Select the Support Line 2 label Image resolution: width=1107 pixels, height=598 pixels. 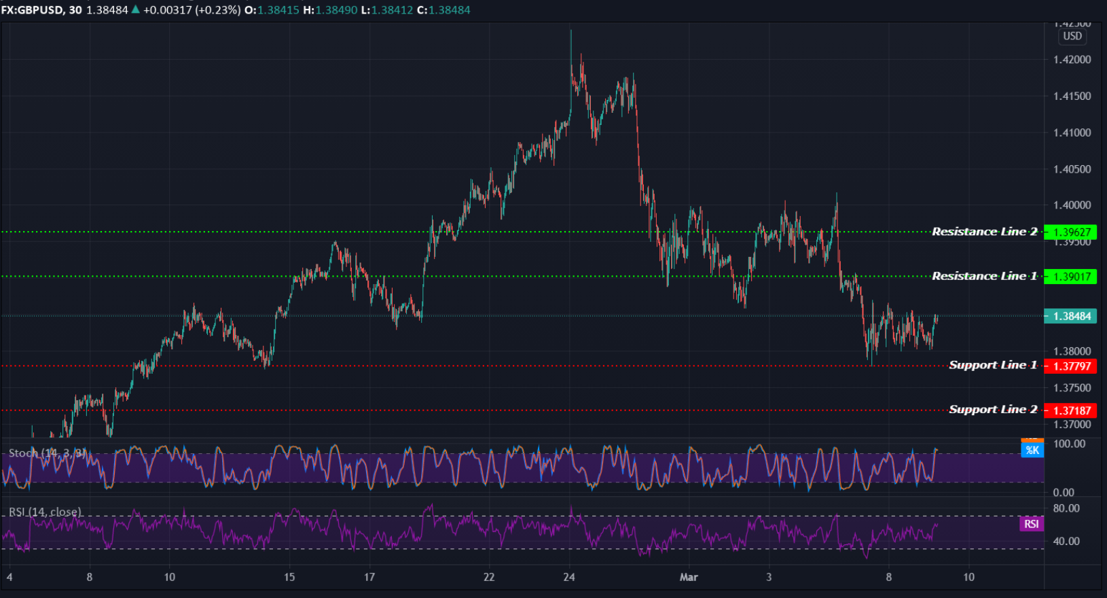pos(993,409)
